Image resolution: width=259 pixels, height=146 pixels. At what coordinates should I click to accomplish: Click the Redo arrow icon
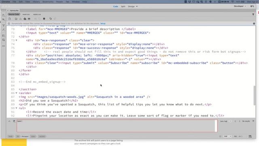click(x=55, y=19)
